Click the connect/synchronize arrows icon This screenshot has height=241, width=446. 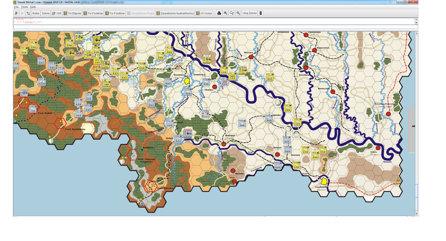(x=28, y=13)
